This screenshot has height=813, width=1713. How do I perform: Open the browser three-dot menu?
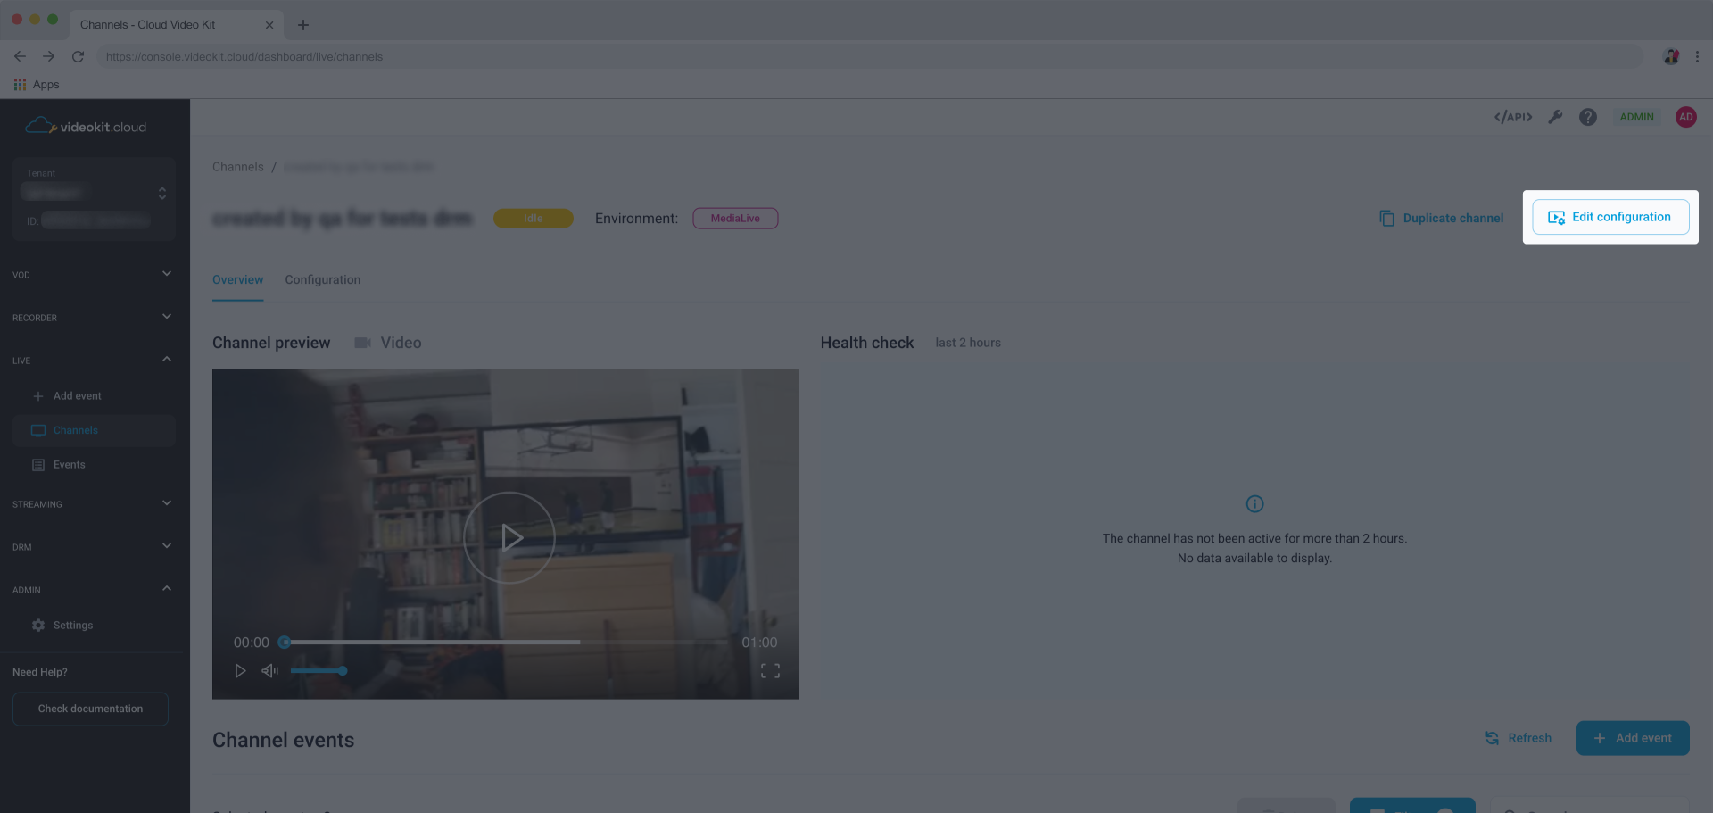click(x=1697, y=56)
